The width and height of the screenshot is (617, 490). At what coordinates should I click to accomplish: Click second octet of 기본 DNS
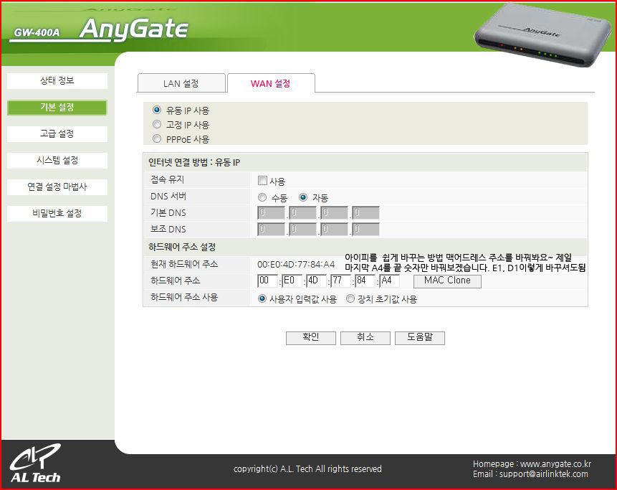coord(302,212)
